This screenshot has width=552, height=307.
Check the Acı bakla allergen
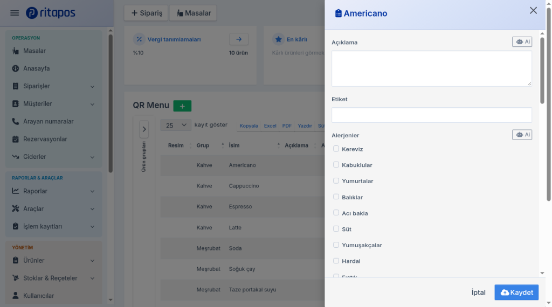[336, 213]
